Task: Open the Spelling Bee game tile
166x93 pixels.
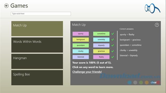Action: click(x=37, y=78)
